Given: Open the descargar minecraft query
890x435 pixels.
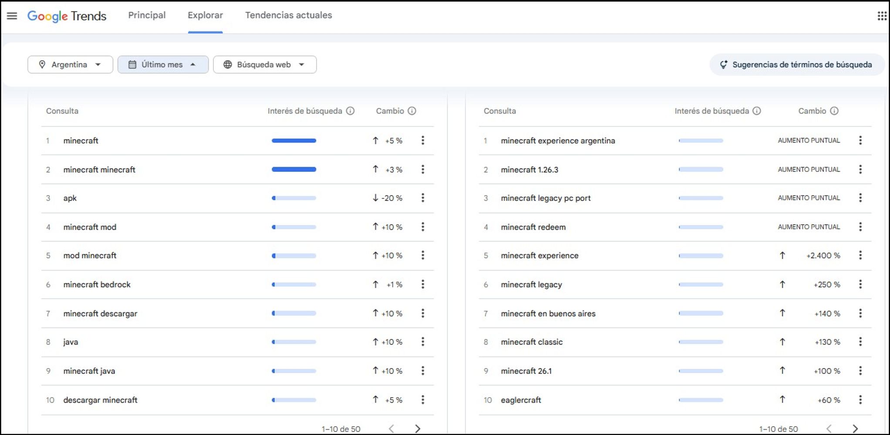Looking at the screenshot, I should coord(100,400).
